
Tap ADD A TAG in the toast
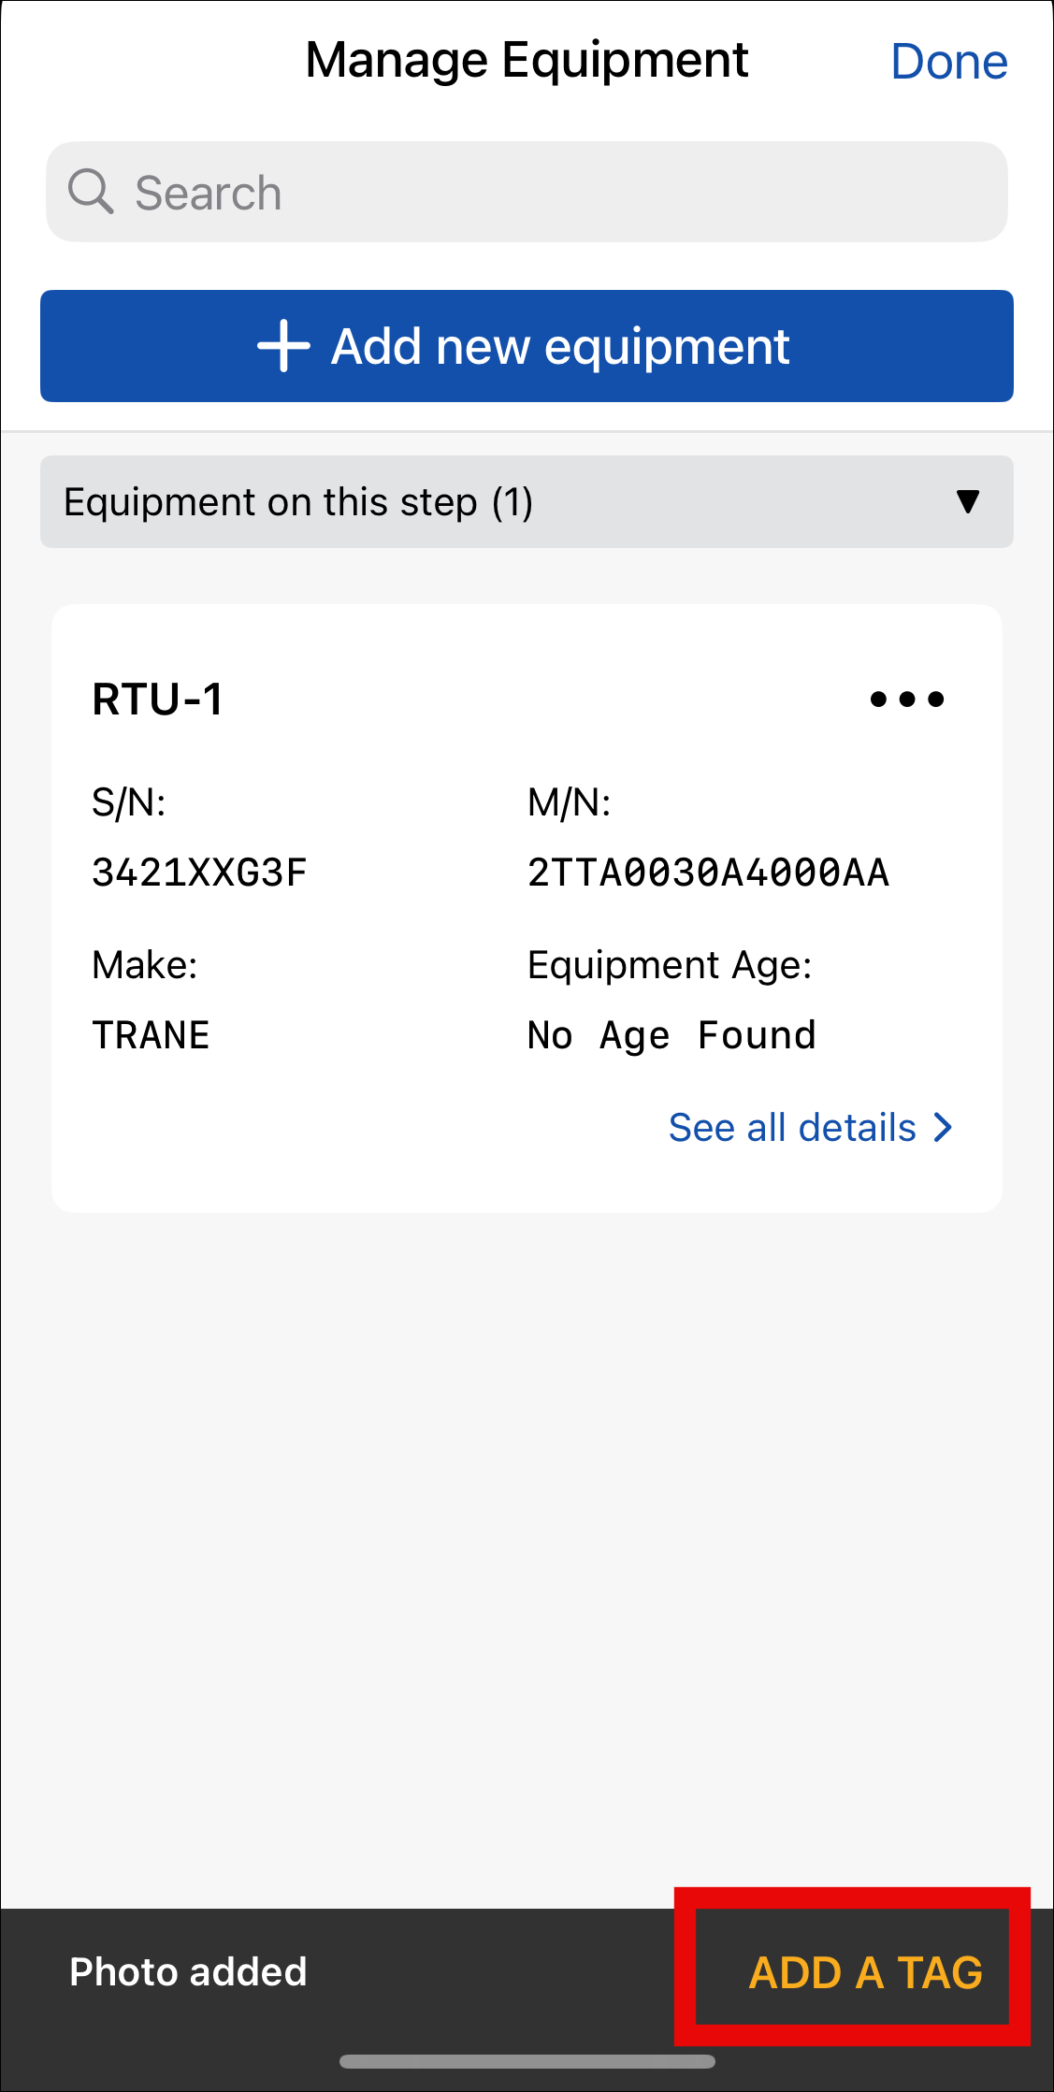[x=865, y=1972]
